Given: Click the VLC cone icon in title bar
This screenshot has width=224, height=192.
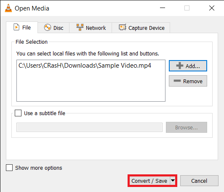Looking at the screenshot, I should tap(8, 8).
